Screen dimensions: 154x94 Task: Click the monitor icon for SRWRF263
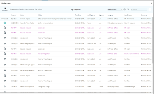pos(5,81)
